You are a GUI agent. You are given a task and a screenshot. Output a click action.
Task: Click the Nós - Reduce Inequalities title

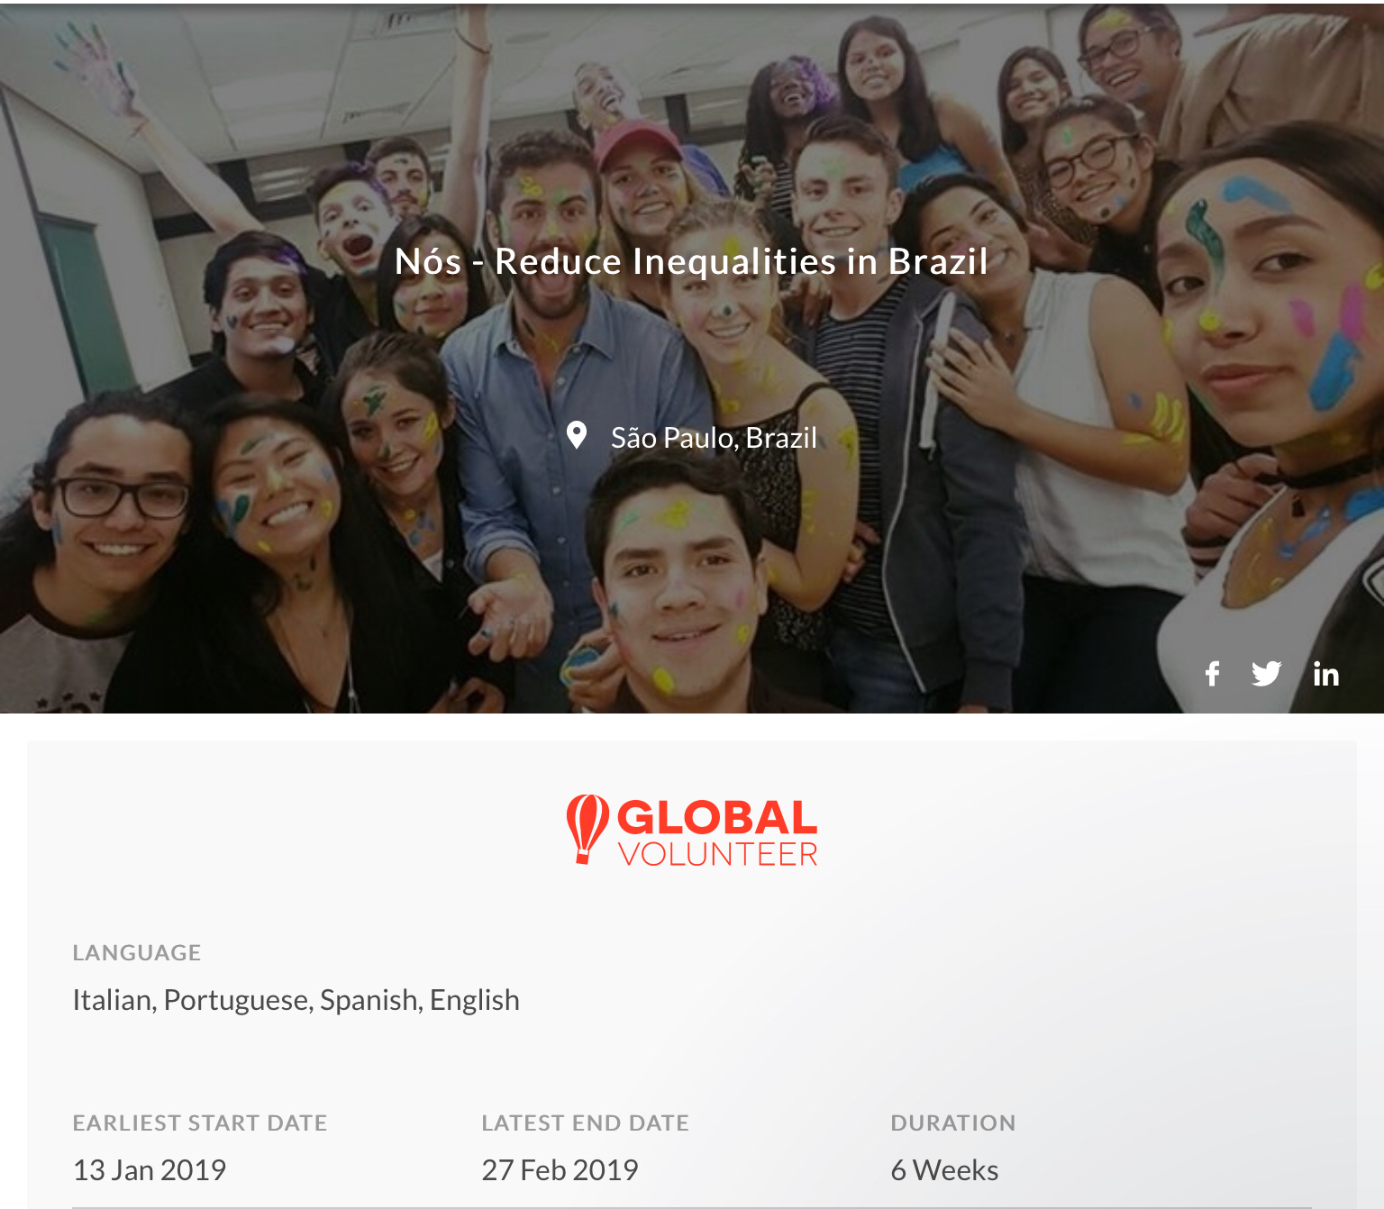[691, 261]
